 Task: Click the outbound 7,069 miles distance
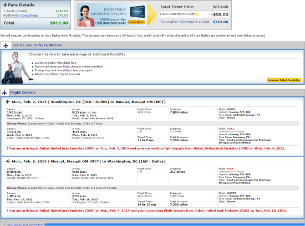179,112
